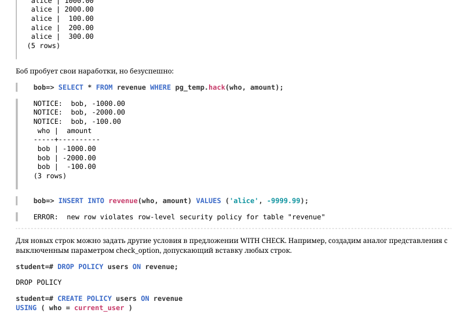Click the 'ERROR: new row violates' message
468x313 pixels.
click(179, 217)
